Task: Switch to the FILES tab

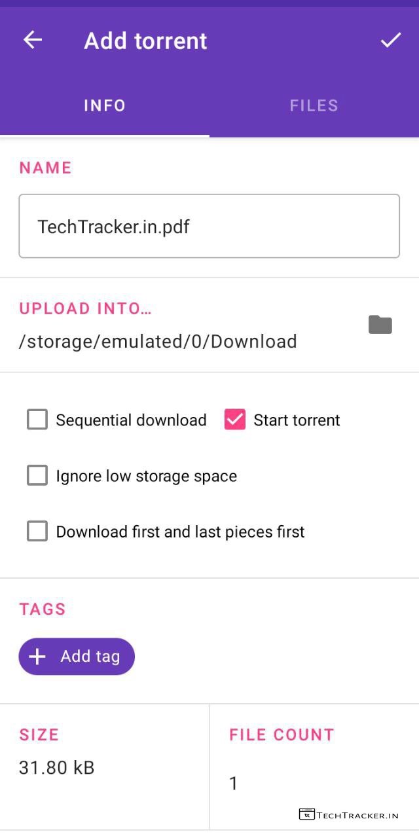Action: [x=314, y=106]
